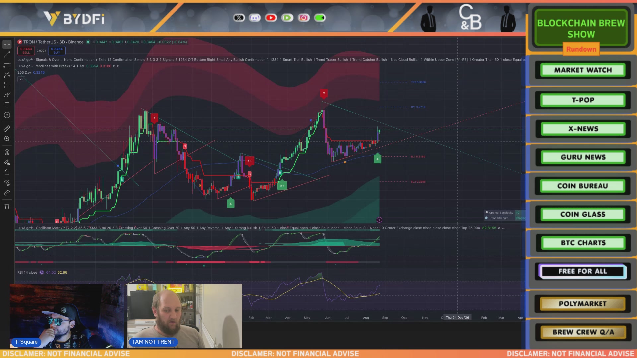Select the text annotation tool
637x358 pixels.
[x=7, y=105]
